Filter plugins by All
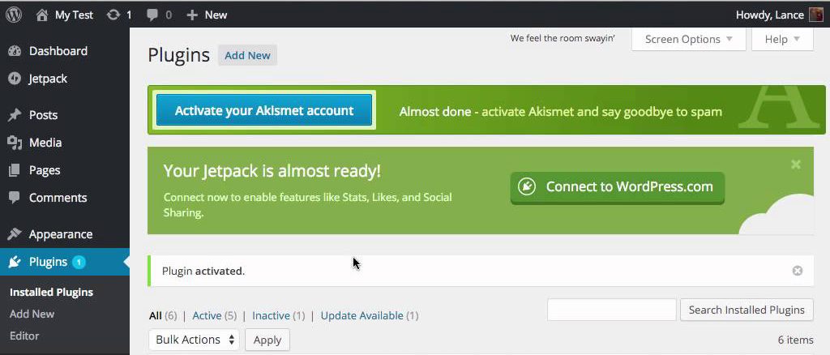830x355 pixels. coord(155,316)
